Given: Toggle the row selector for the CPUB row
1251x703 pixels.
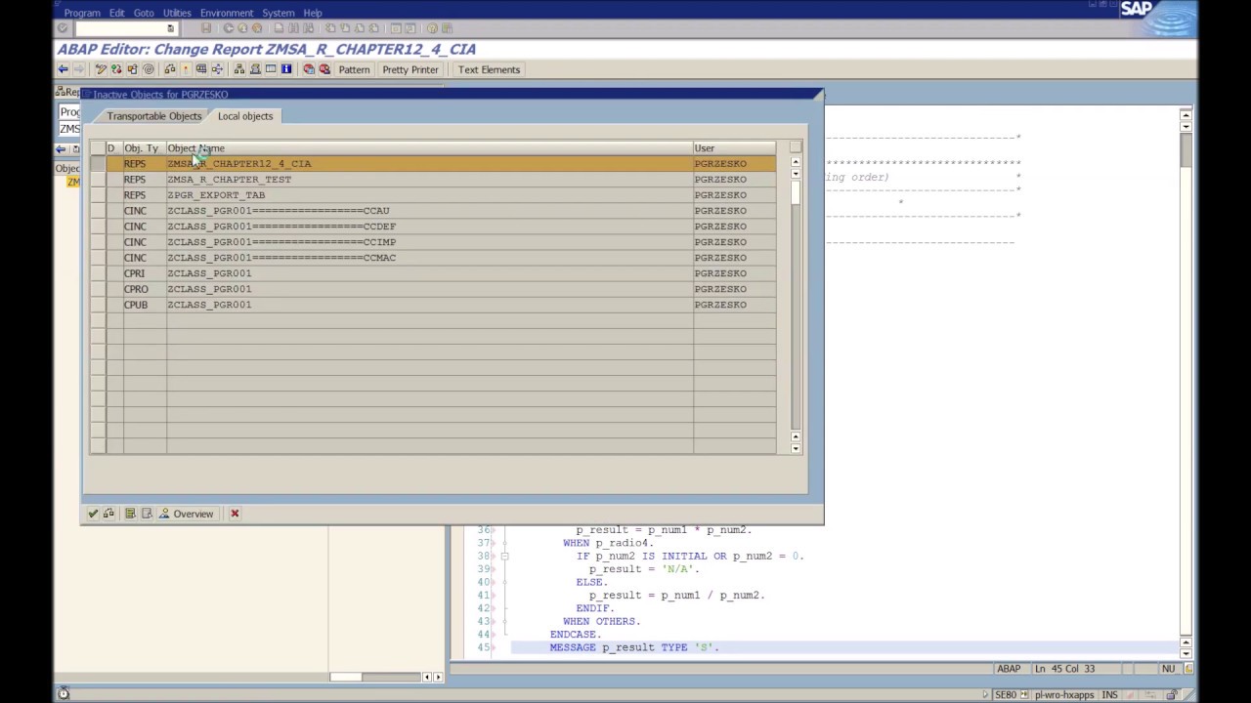Looking at the screenshot, I should 98,305.
